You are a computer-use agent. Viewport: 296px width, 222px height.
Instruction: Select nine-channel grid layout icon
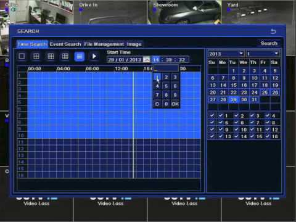click(x=51, y=56)
